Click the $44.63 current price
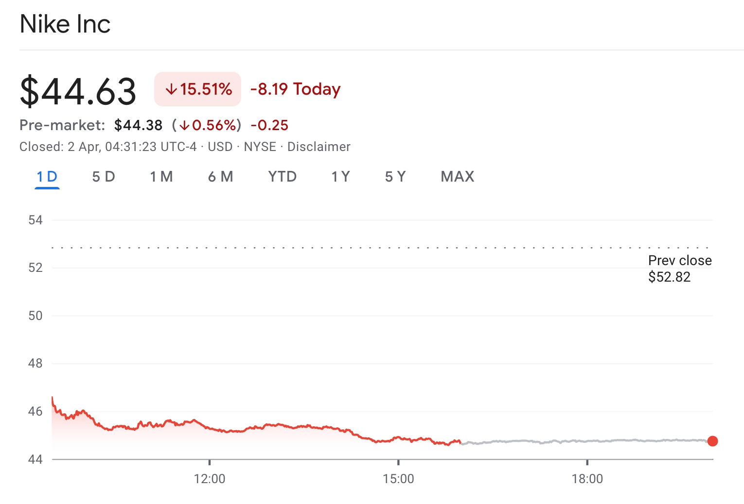Viewport: 744px width, 504px height. [78, 91]
